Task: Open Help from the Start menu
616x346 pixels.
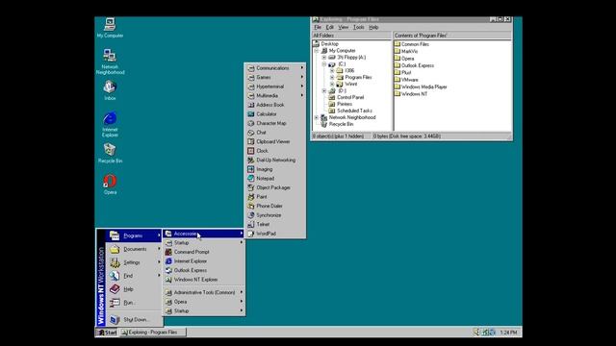Action: tap(134, 289)
